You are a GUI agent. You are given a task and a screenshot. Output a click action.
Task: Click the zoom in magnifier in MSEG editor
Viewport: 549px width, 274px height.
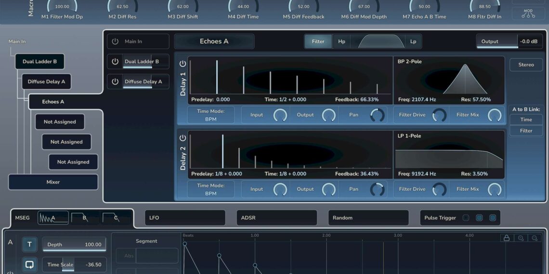pos(521,238)
